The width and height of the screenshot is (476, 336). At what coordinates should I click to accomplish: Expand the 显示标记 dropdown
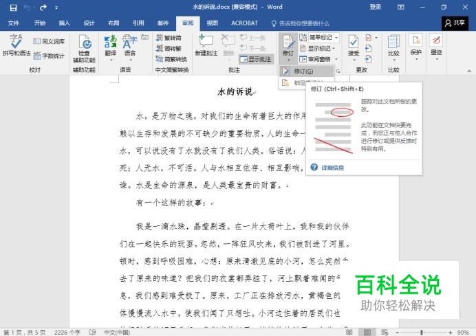coord(318,49)
